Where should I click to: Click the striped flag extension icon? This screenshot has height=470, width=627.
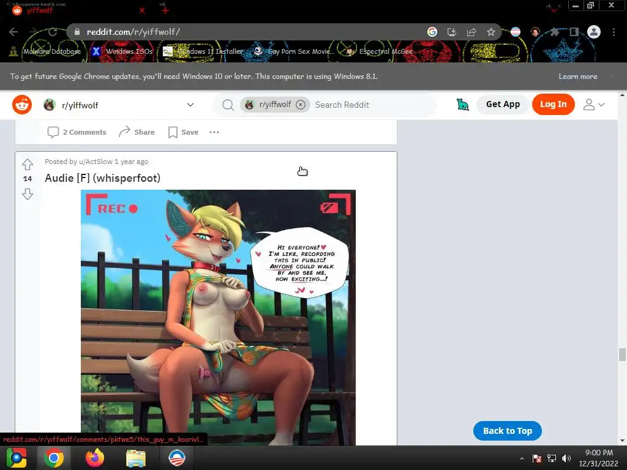(516, 32)
